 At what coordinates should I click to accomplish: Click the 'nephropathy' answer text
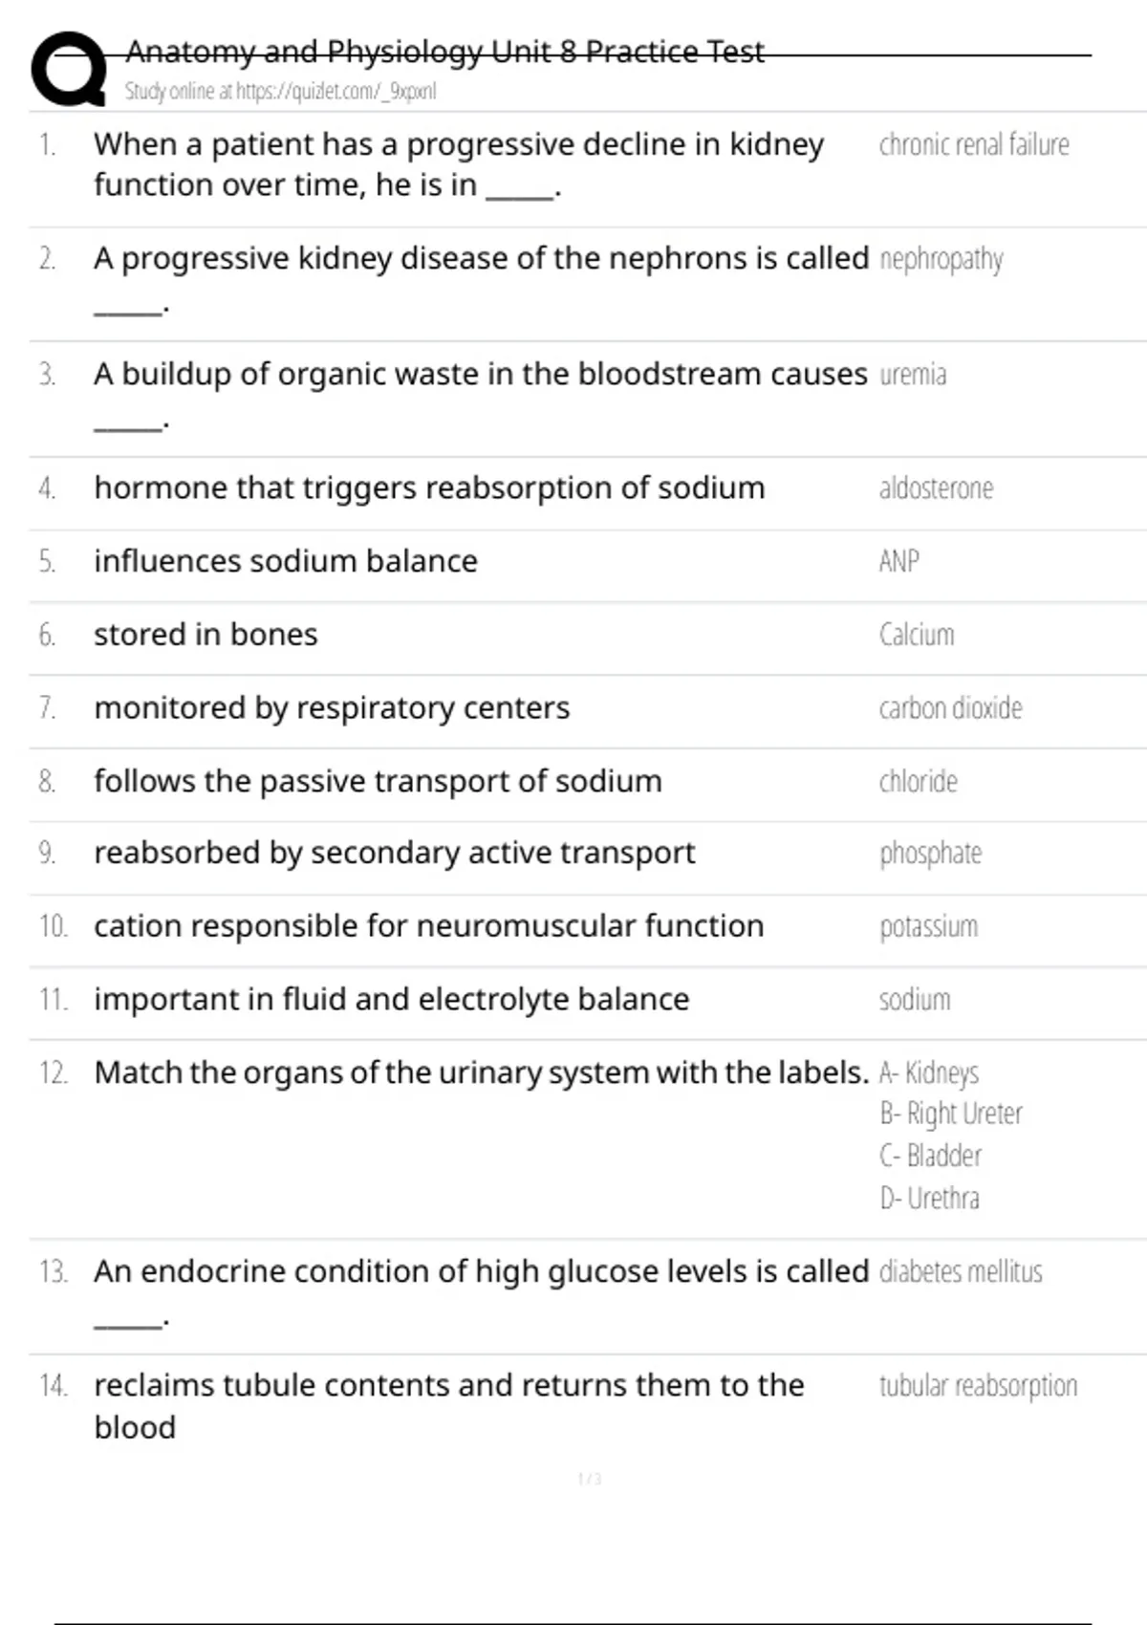click(x=941, y=259)
